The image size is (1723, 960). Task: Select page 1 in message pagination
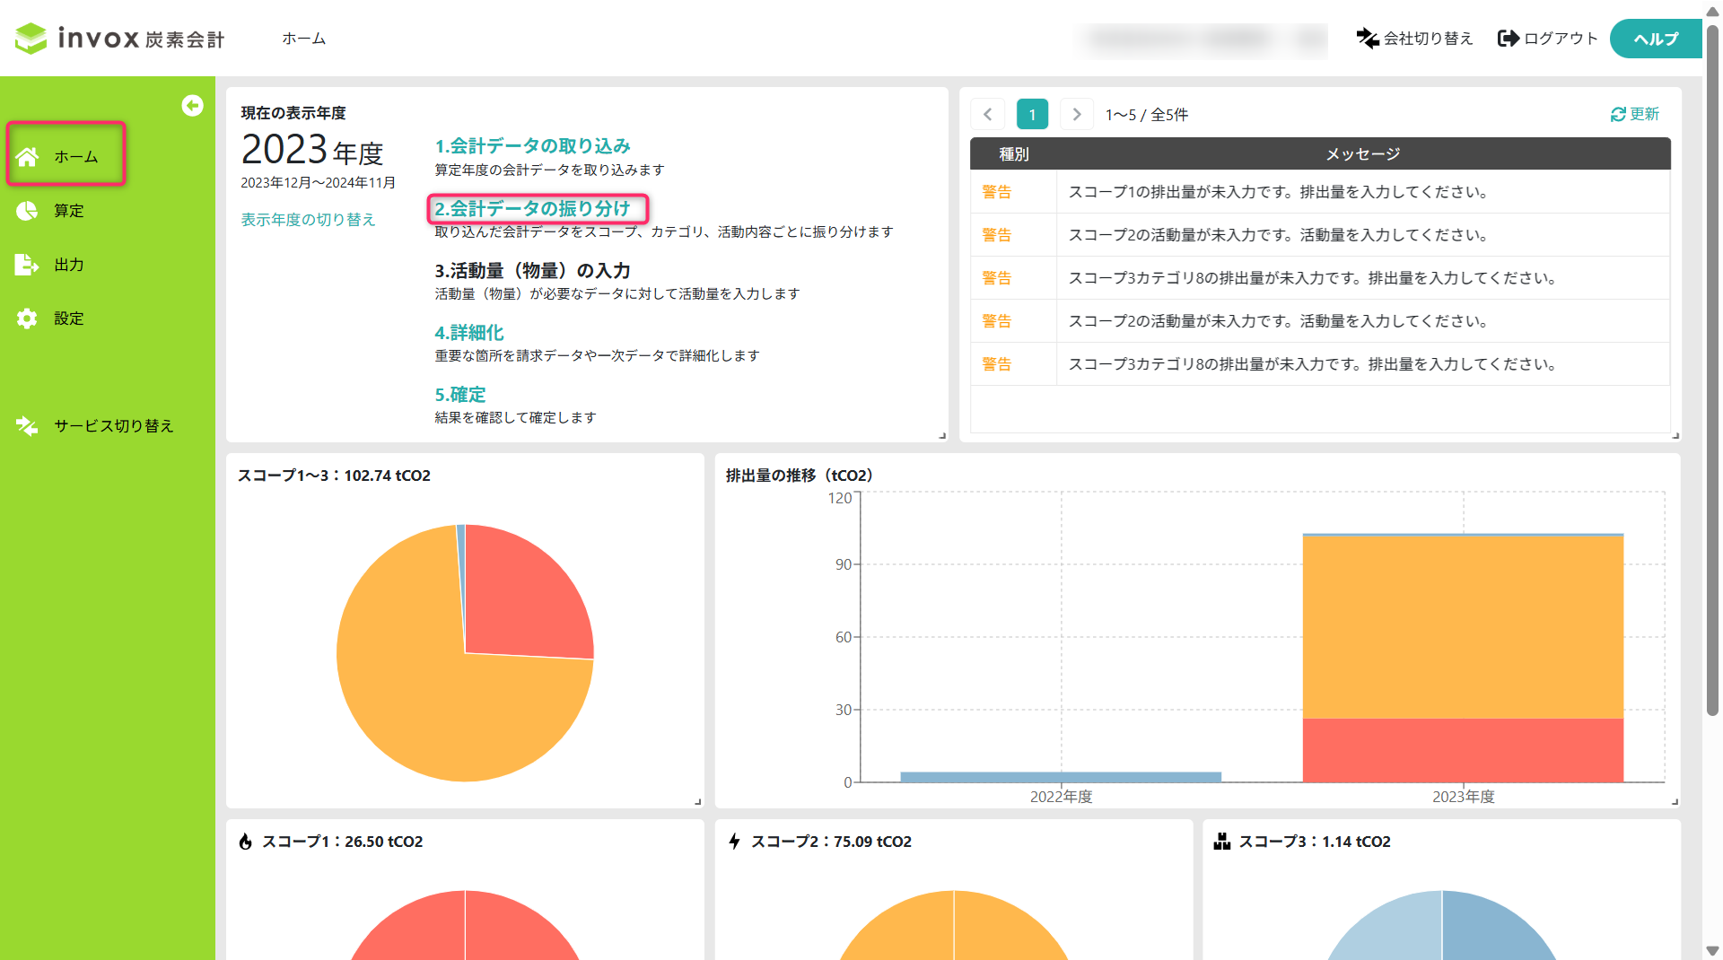pyautogui.click(x=1032, y=114)
